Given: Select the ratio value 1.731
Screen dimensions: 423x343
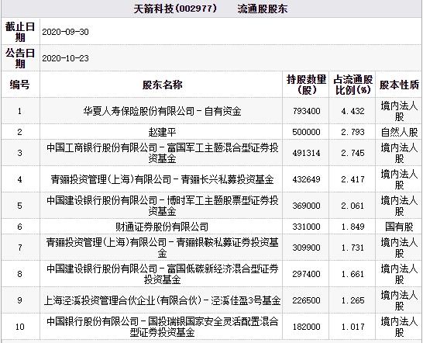Looking at the screenshot, I should [x=352, y=248].
